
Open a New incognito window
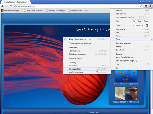tap(132, 17)
